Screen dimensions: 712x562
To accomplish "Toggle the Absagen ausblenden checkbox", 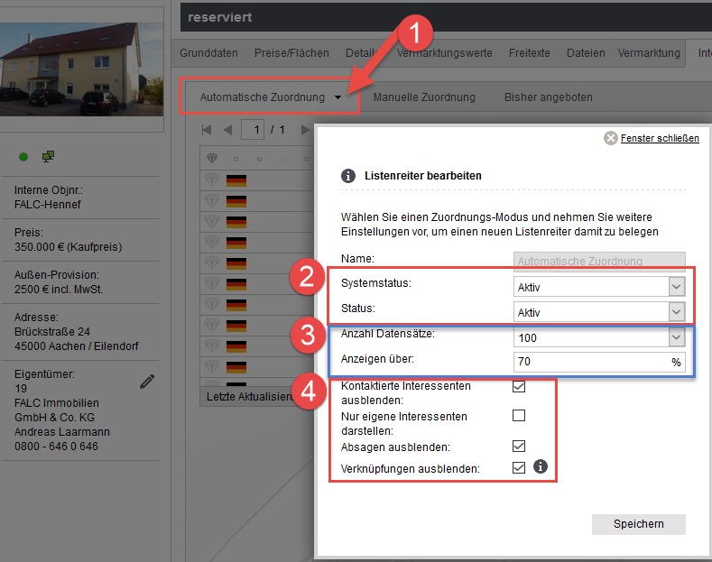I will tap(518, 446).
